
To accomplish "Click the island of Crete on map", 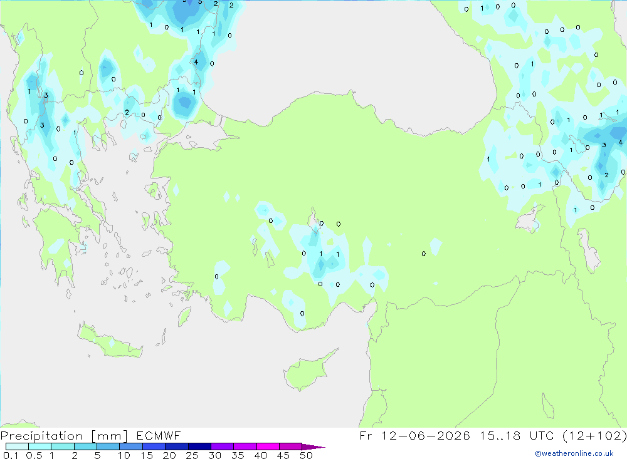I will coord(110,341).
